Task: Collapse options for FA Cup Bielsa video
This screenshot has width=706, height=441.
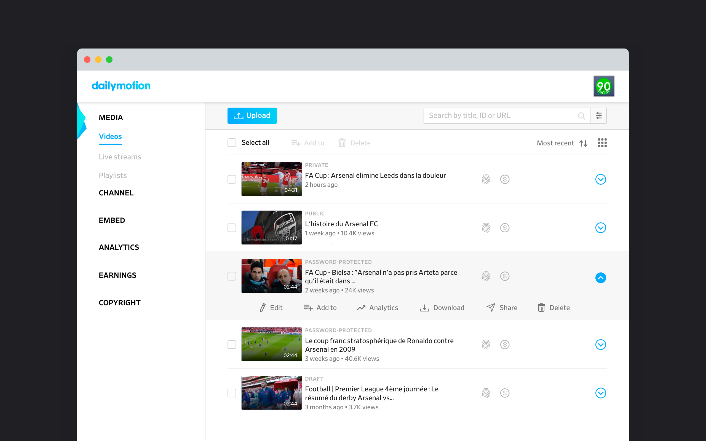Action: (x=600, y=278)
